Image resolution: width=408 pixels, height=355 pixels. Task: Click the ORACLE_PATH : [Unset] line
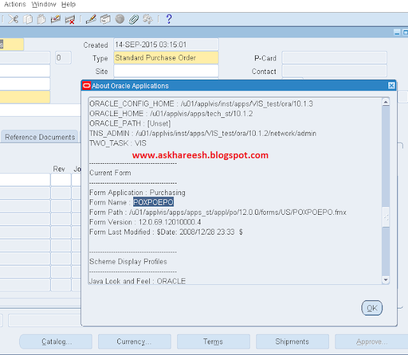click(130, 124)
